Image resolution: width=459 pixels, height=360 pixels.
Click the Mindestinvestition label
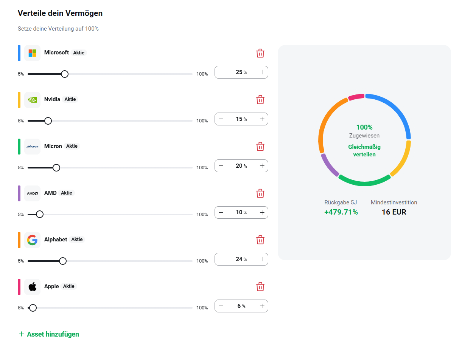394,202
